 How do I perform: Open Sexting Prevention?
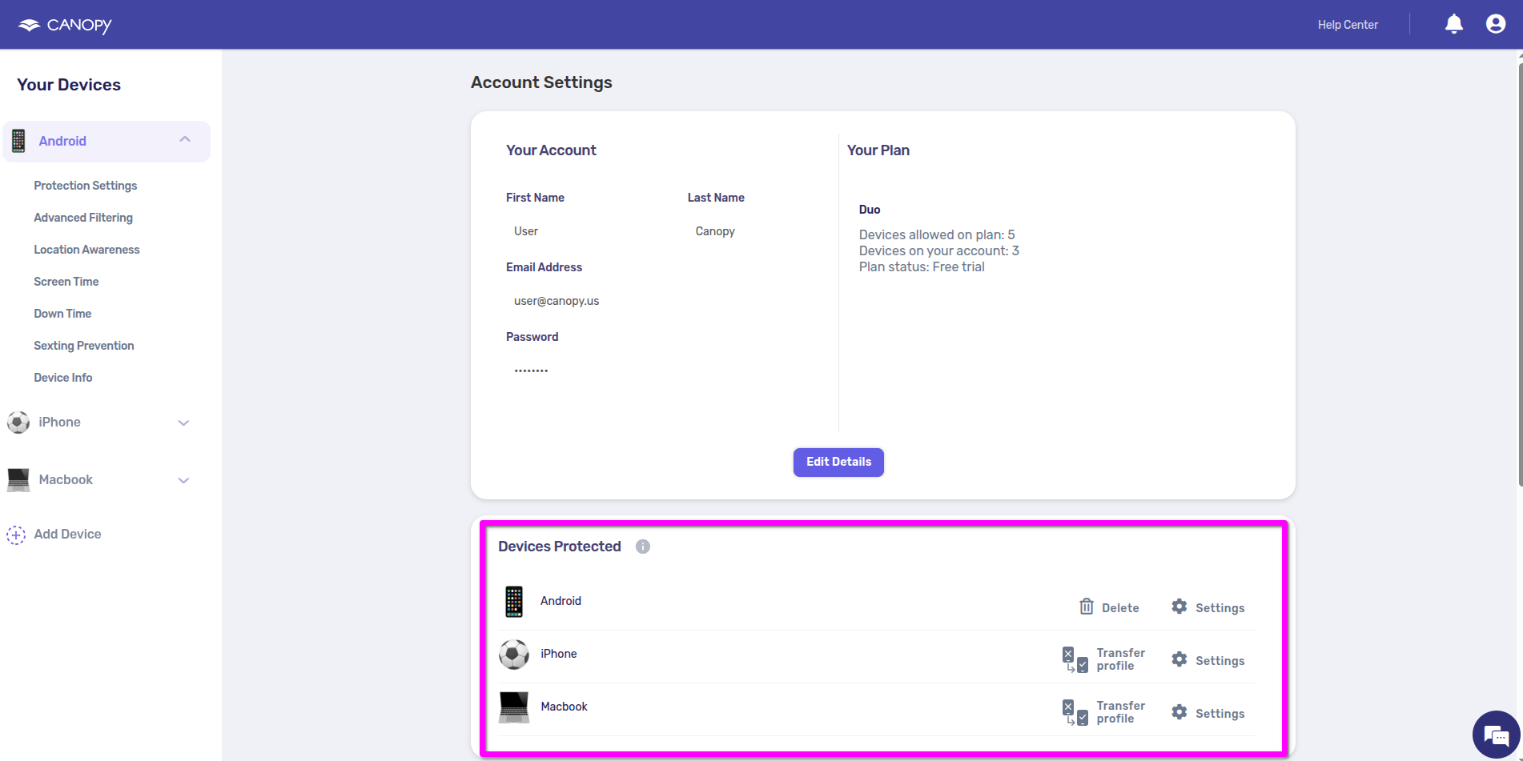pyautogui.click(x=84, y=346)
